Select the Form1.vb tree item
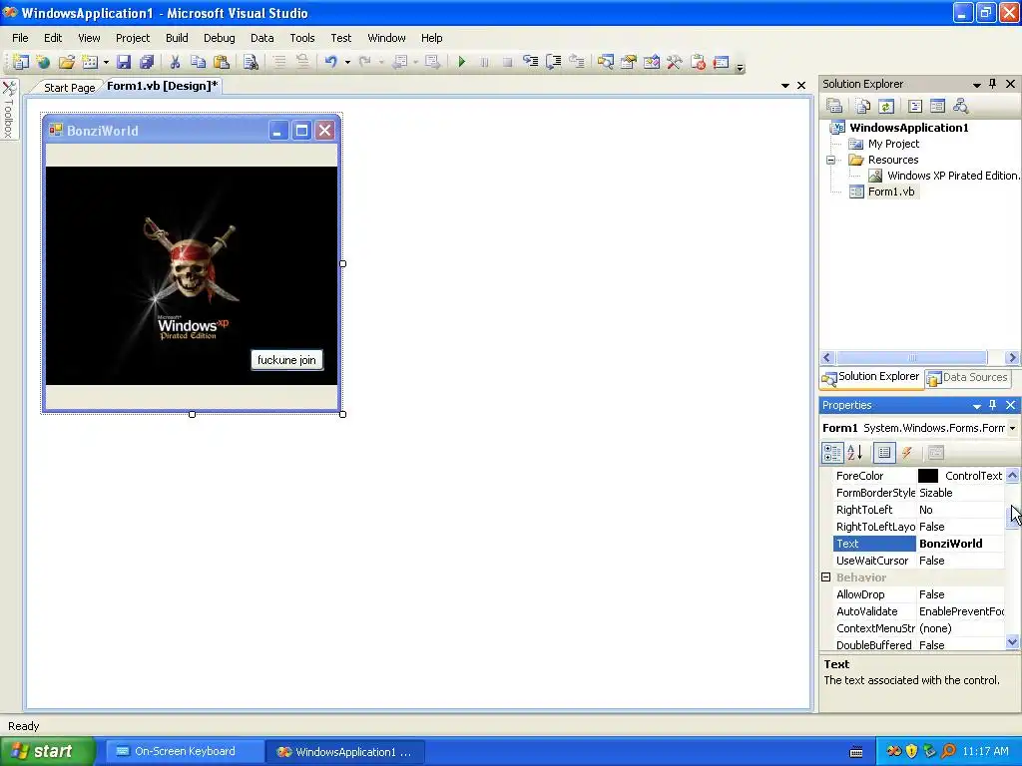1022x766 pixels. pos(891,191)
